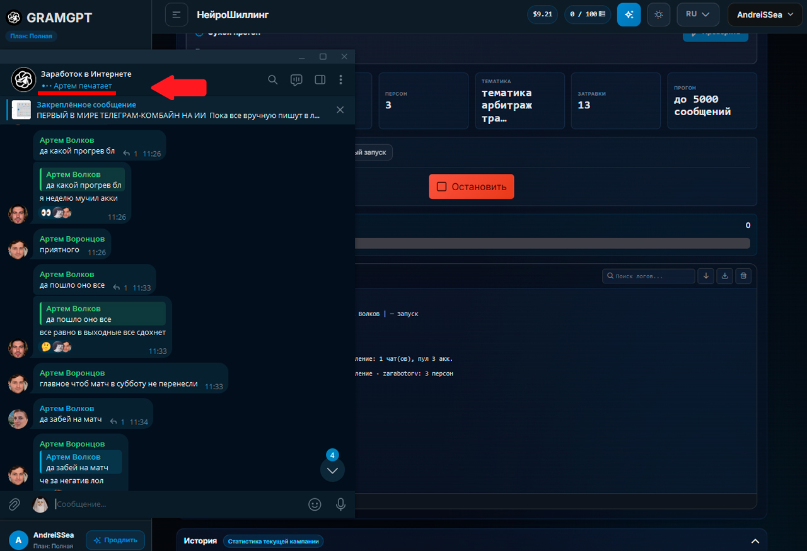Jump to newest messages with down arrow
Screen dimensions: 807x551
click(332, 470)
